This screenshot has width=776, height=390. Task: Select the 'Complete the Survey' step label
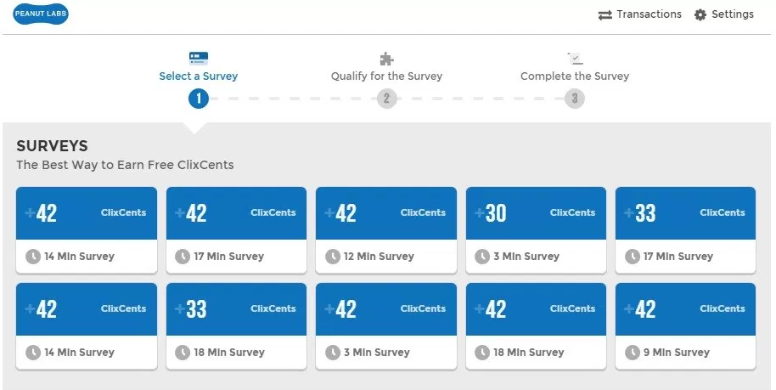tap(575, 76)
